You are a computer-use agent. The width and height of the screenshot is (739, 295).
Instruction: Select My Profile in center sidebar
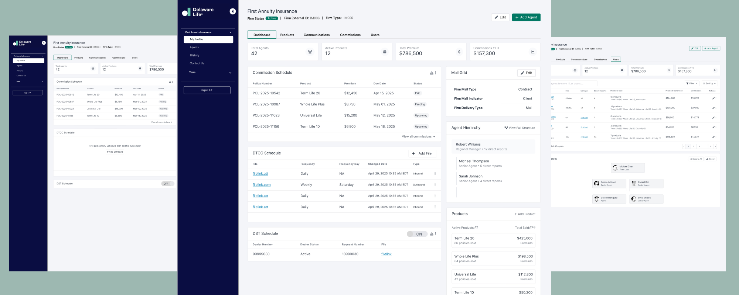coord(208,39)
